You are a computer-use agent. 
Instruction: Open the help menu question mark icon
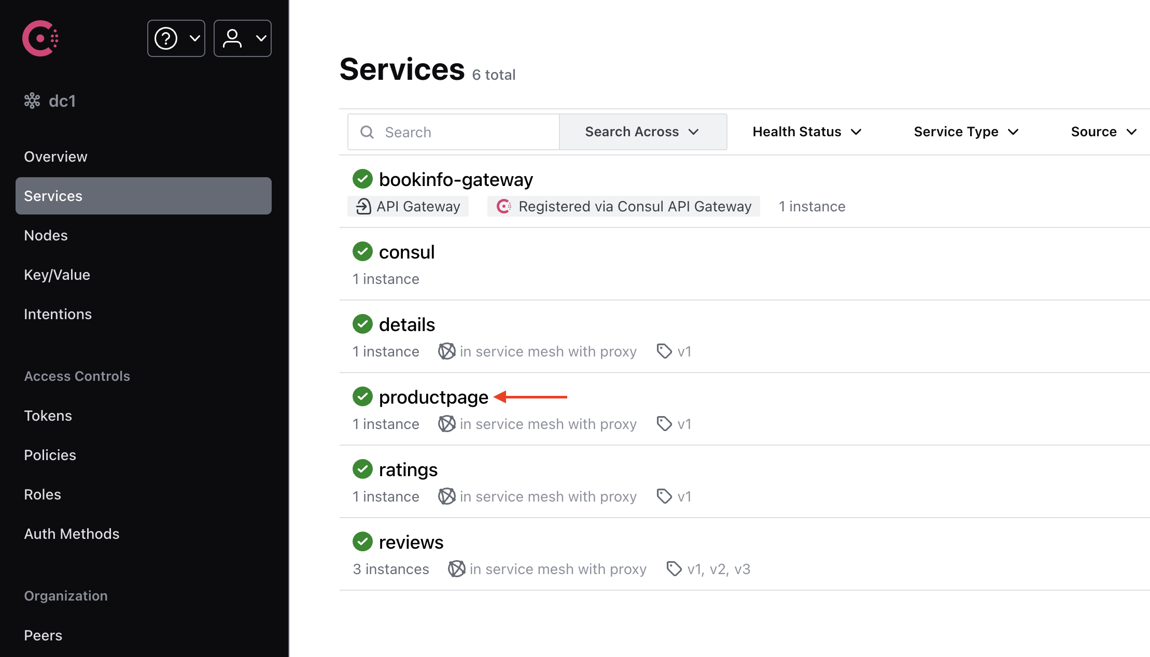[x=166, y=38]
